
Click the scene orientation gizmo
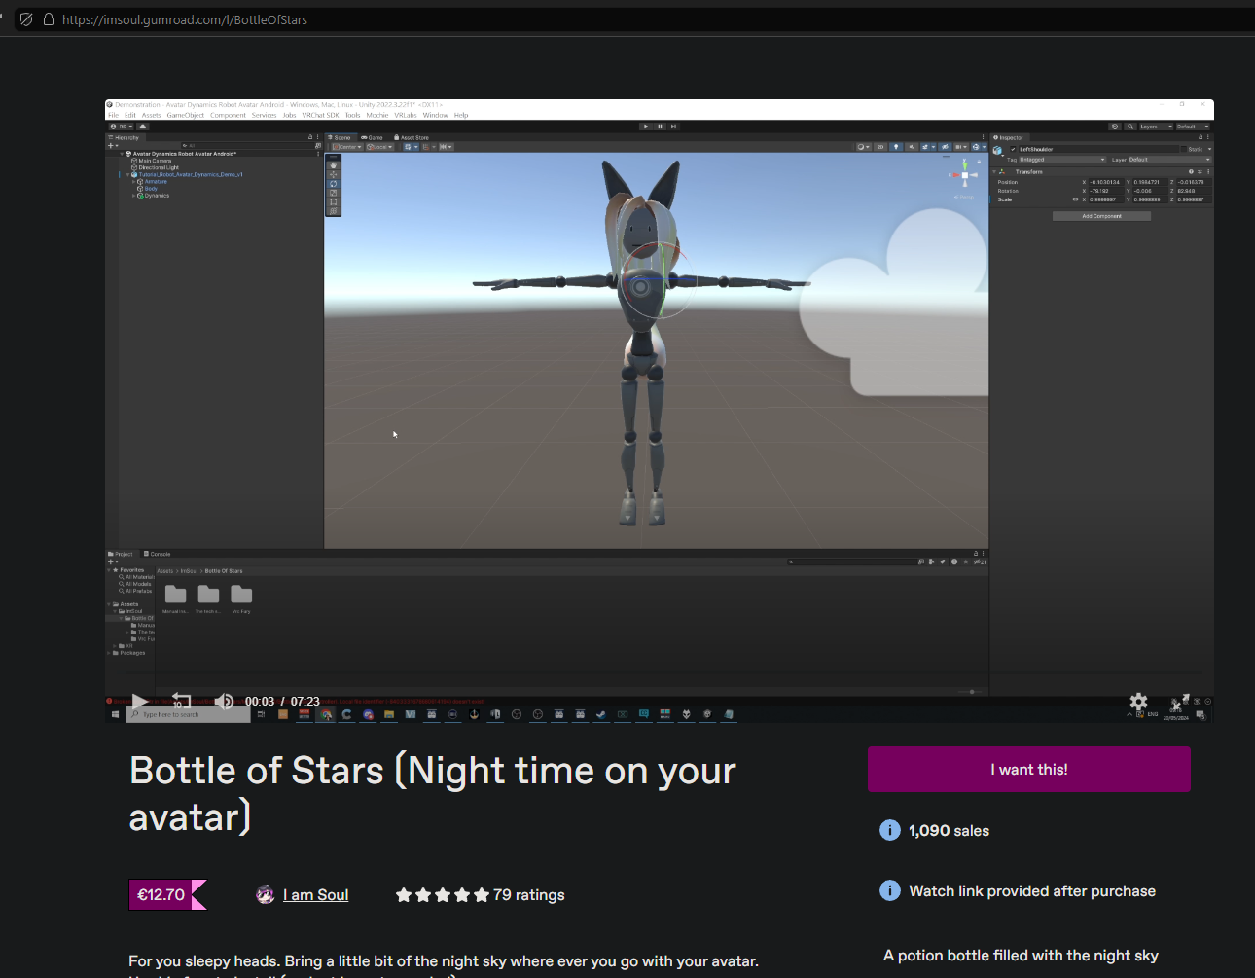pos(964,175)
